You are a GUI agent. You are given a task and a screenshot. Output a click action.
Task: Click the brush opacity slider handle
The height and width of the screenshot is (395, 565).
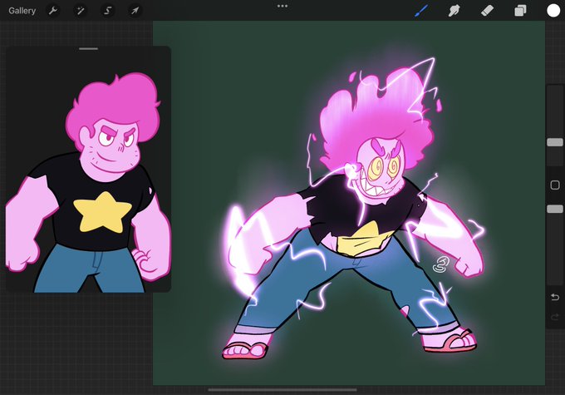tap(555, 209)
